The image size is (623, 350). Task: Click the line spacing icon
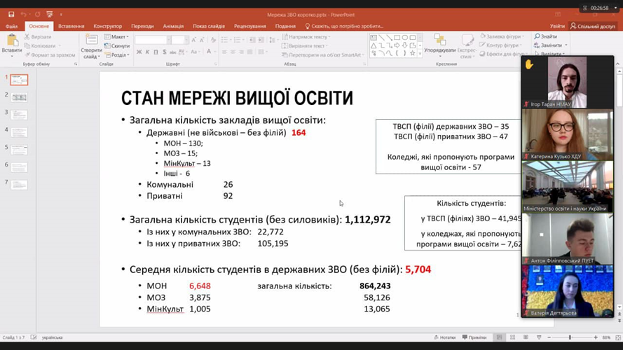coord(273,40)
